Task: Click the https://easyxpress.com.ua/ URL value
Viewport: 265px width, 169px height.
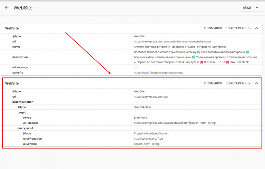Action: tap(151, 97)
